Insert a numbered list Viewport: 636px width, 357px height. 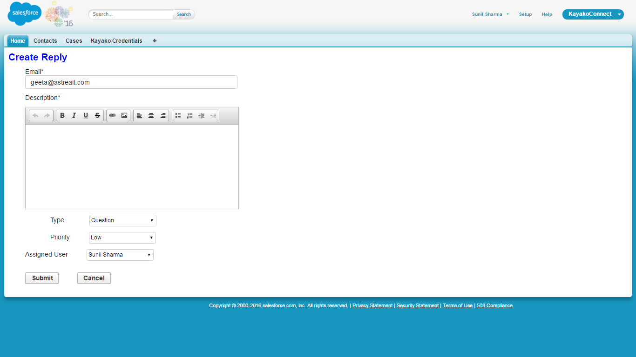pos(189,116)
